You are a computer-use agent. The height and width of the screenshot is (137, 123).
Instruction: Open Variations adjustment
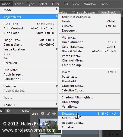point(89,107)
